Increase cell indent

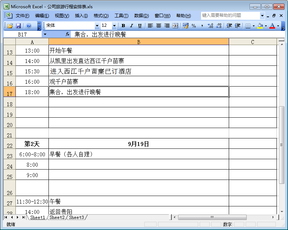(x=237, y=26)
